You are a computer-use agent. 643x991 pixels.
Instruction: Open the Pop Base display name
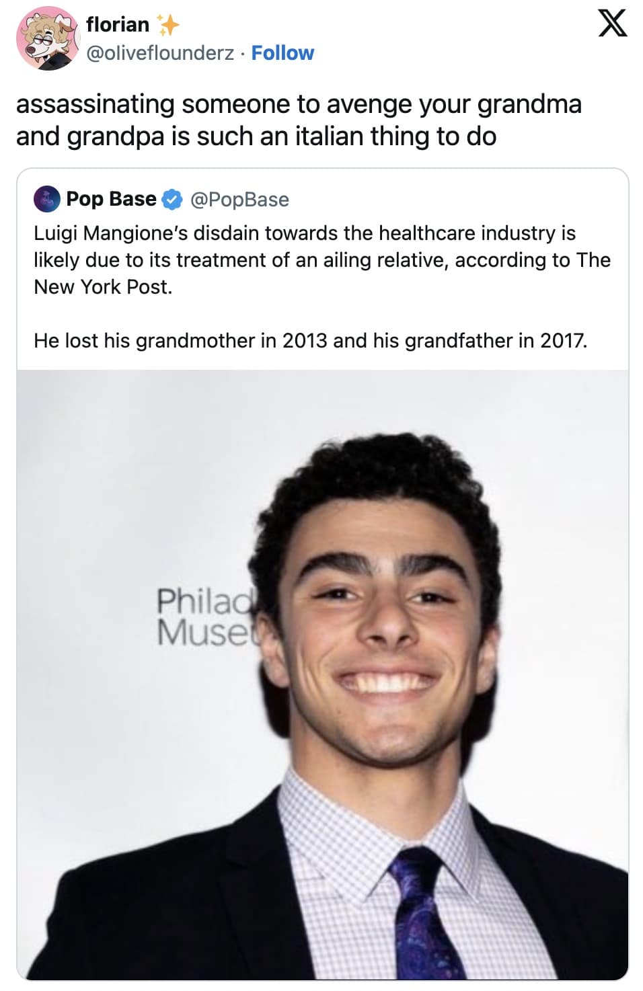click(x=110, y=198)
